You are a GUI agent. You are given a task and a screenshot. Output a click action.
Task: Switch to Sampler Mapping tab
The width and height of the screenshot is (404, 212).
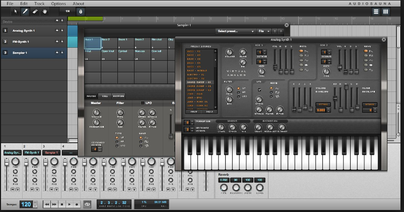coord(118,96)
